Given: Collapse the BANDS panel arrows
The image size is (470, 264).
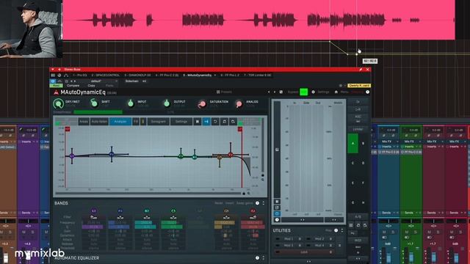Looking at the screenshot, I should (263, 203).
